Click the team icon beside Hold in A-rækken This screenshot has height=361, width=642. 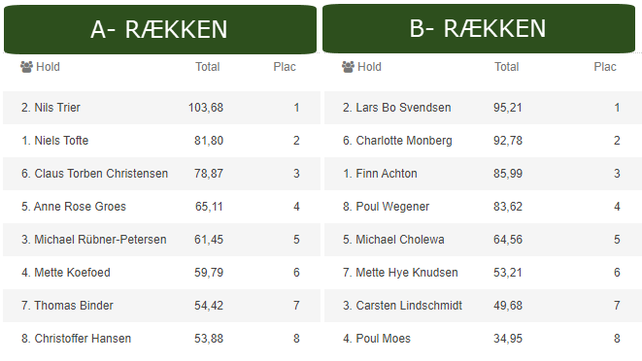(x=26, y=67)
